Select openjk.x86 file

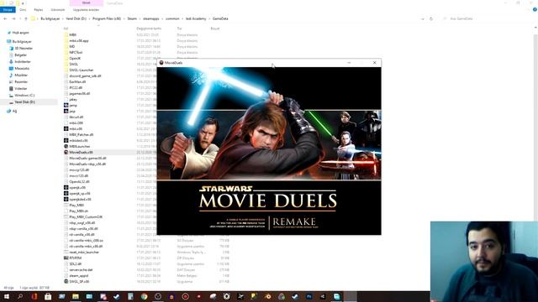pyautogui.click(x=77, y=187)
